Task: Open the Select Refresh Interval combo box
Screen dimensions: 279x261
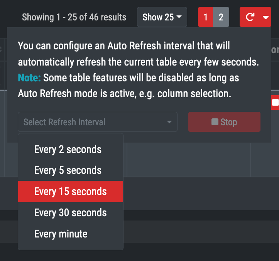Action: (x=93, y=122)
